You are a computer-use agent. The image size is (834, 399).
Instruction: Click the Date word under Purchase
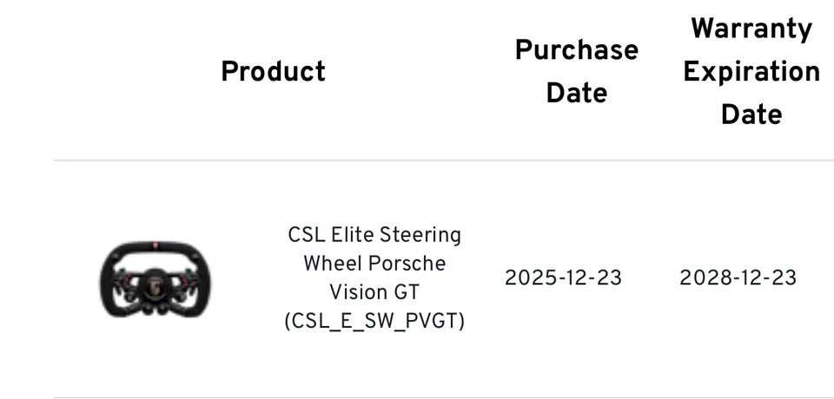coord(577,94)
